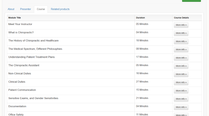Select the Office Safety module title
The width and height of the screenshot is (209, 116).
(x=16, y=114)
